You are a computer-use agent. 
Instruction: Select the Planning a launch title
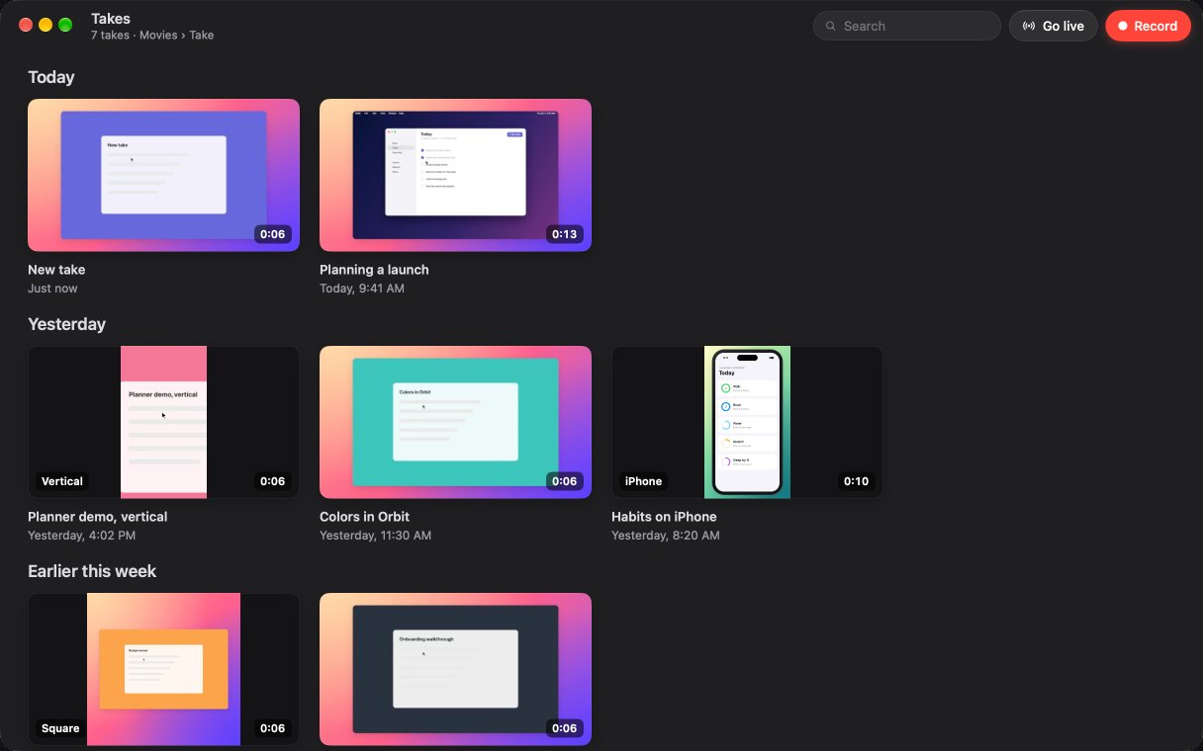(x=374, y=270)
